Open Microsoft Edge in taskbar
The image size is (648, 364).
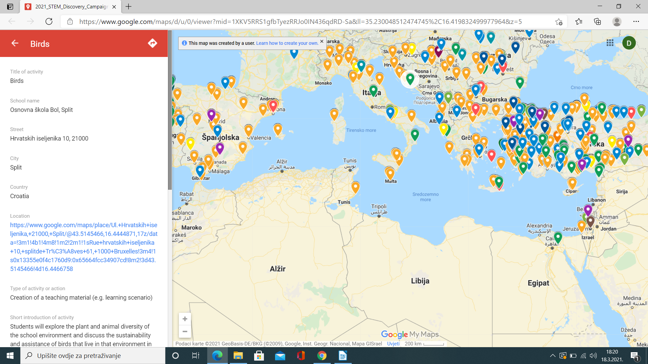coord(217,356)
